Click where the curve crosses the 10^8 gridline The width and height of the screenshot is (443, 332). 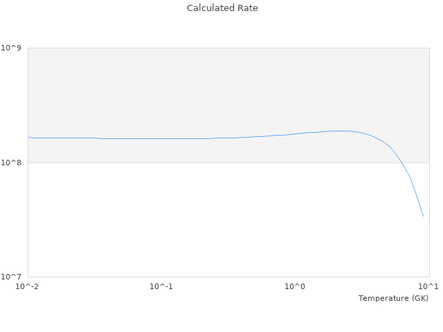click(401, 163)
